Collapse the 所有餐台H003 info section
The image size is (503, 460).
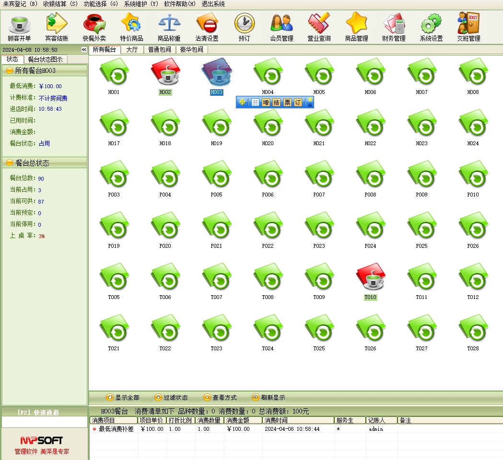(x=10, y=70)
